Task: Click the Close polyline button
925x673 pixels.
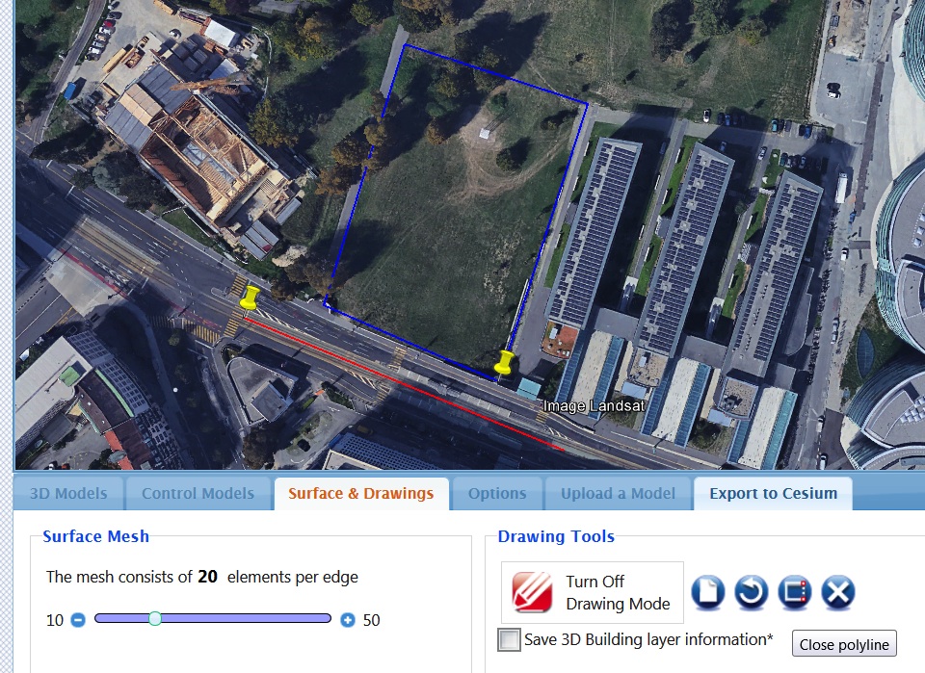Action: (844, 644)
